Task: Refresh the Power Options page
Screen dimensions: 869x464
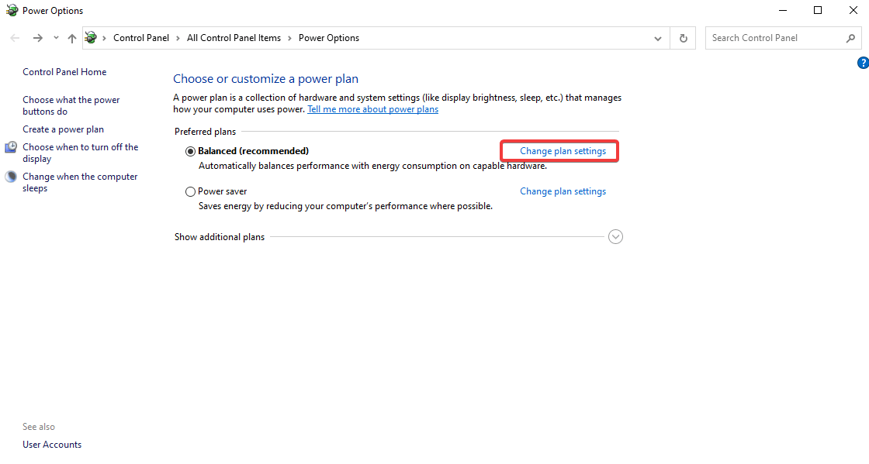Action: (683, 37)
